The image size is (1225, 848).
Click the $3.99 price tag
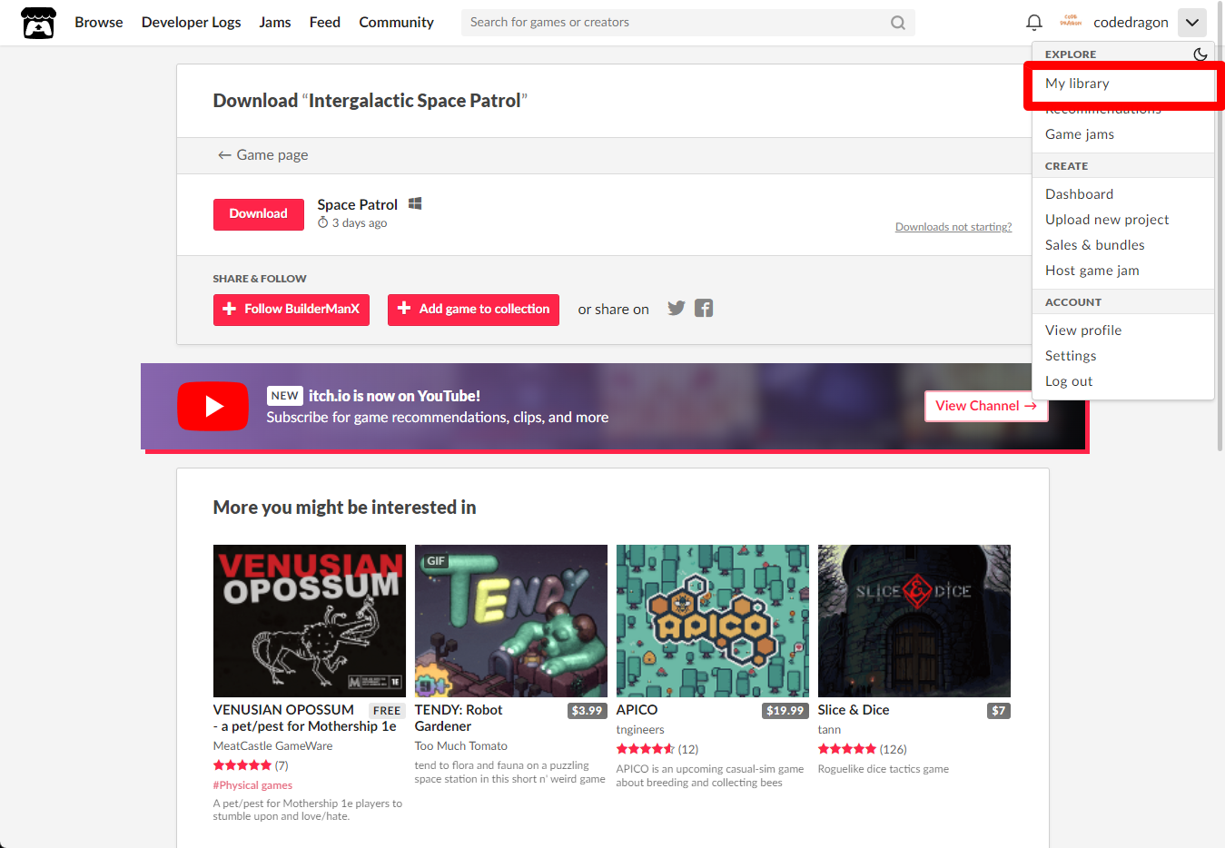click(587, 711)
